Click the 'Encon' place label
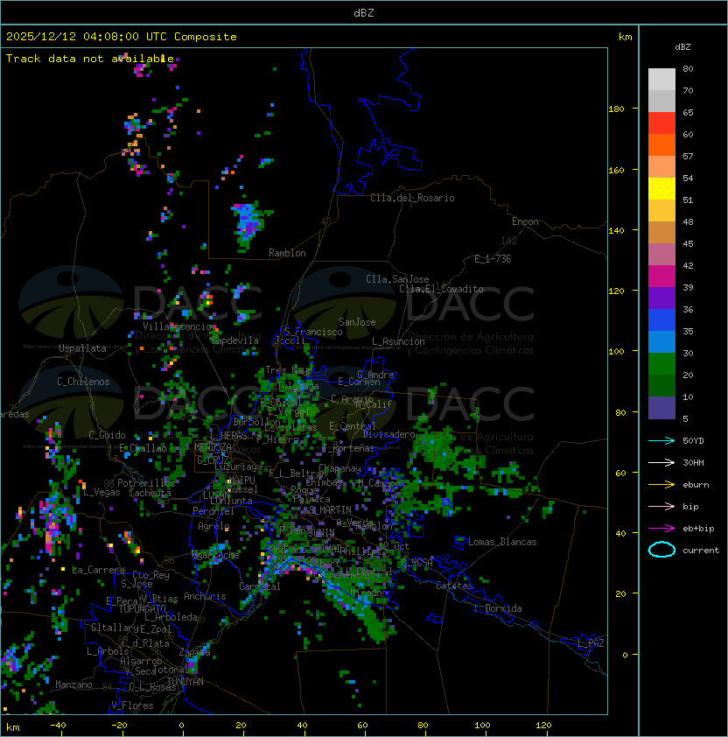This screenshot has width=728, height=737. click(525, 221)
